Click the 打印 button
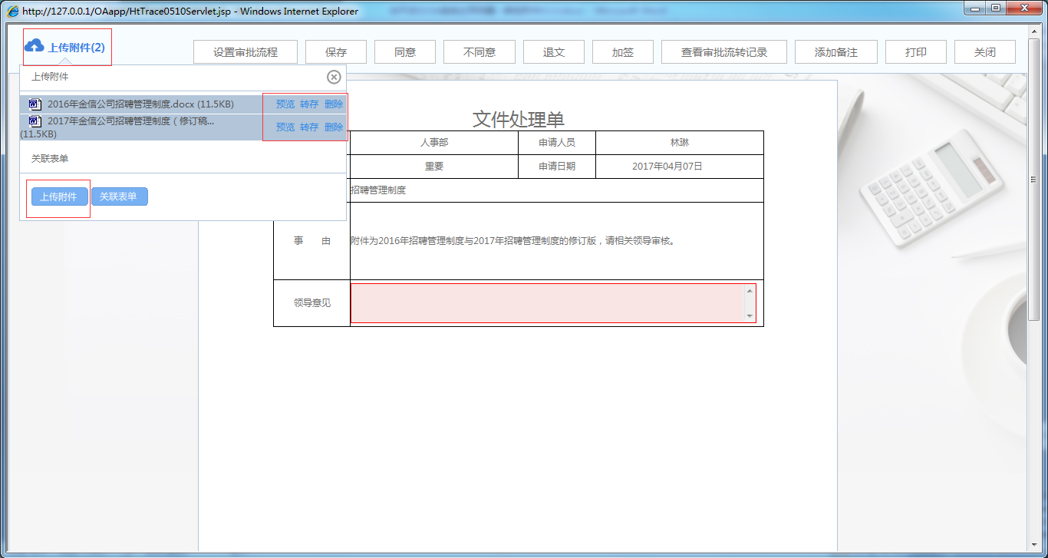1048x558 pixels. (916, 52)
